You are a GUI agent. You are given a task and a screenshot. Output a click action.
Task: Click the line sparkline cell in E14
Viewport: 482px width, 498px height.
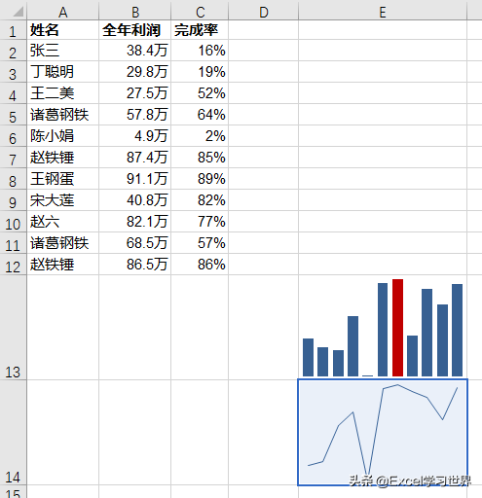coord(383,433)
